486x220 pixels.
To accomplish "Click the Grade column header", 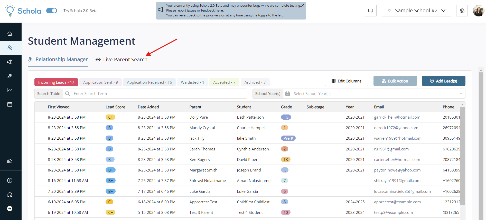I will [x=286, y=107].
